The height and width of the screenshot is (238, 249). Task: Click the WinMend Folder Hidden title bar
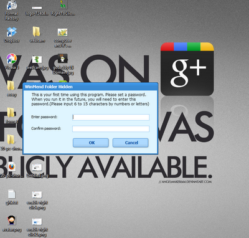[x=90, y=87]
